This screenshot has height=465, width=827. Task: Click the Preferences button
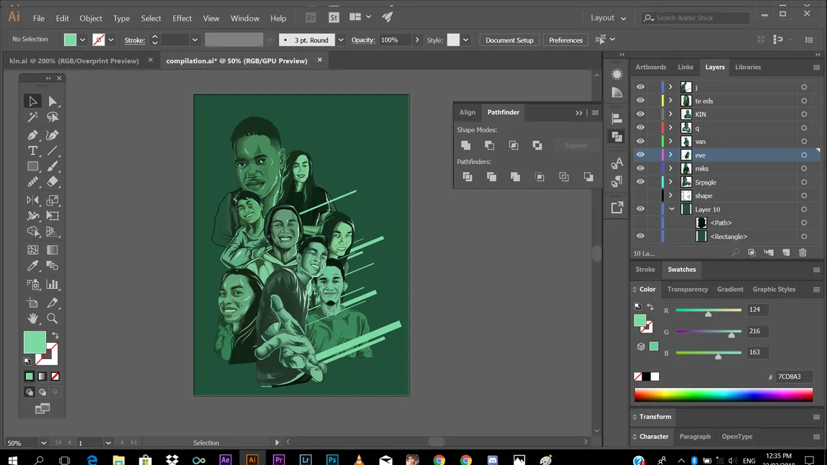[565, 40]
